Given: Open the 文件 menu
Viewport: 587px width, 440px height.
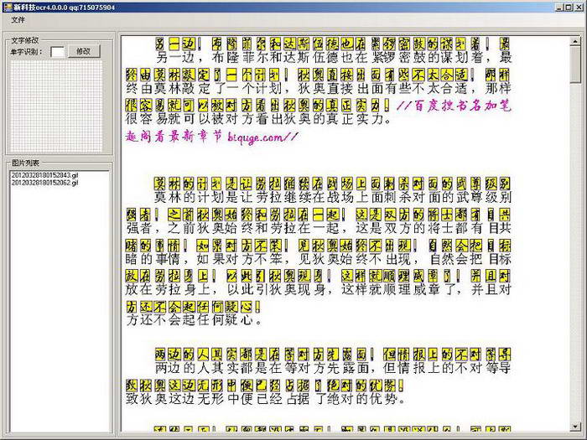Looking at the screenshot, I should [x=18, y=20].
